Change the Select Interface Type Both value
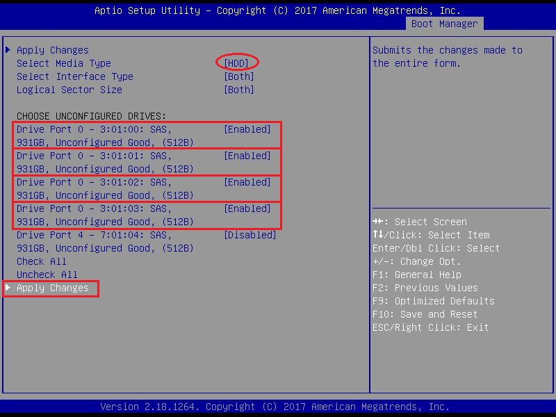Viewport: 556px width, 417px height. coord(238,76)
